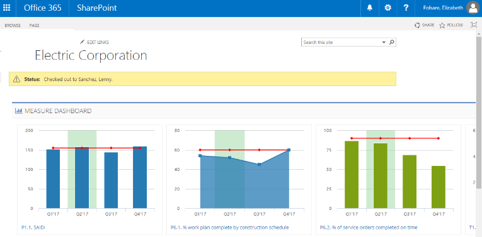Image resolution: width=482 pixels, height=237 pixels.
Task: Click the SharePoint header link
Action: [97, 8]
